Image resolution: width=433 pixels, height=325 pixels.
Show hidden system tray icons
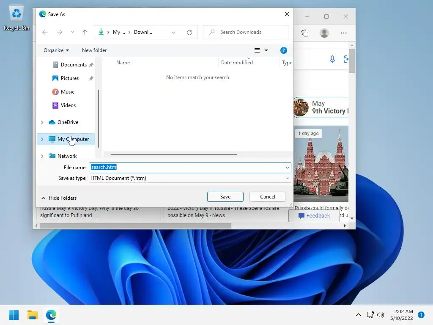359,315
